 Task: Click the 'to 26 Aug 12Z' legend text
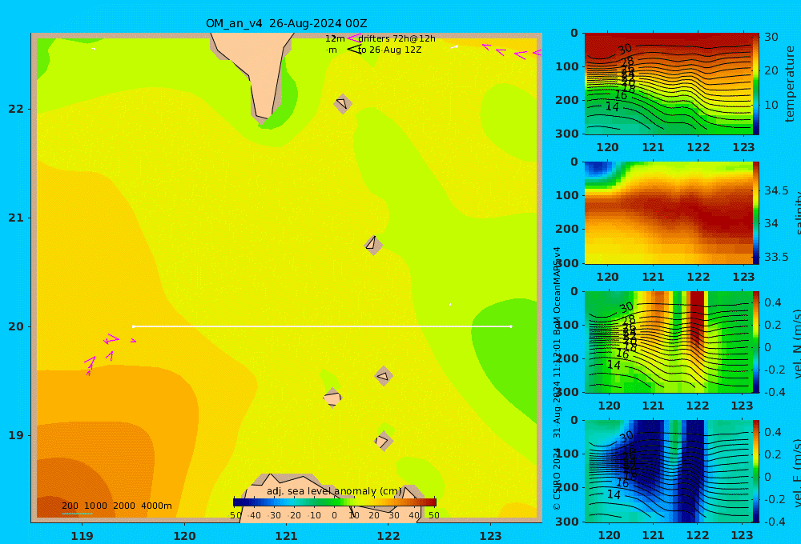click(389, 50)
